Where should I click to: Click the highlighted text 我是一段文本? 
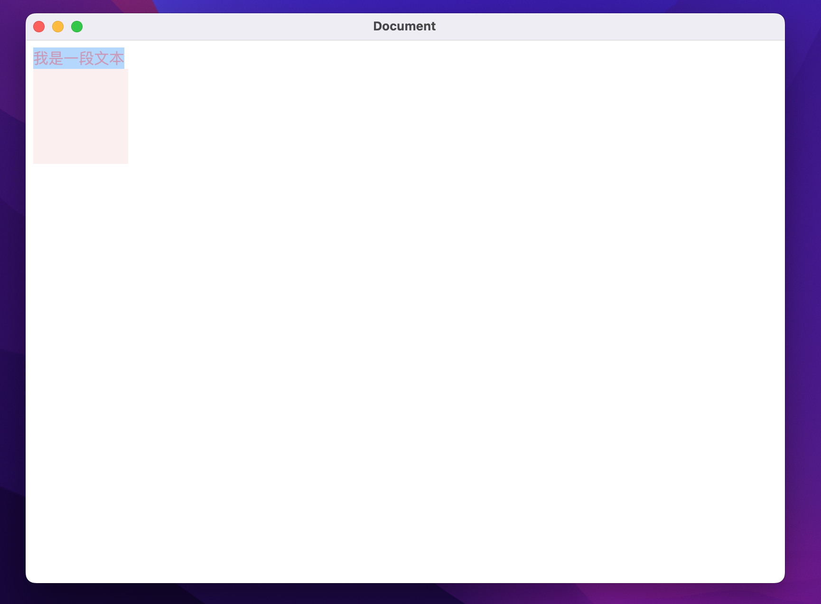pyautogui.click(x=79, y=58)
